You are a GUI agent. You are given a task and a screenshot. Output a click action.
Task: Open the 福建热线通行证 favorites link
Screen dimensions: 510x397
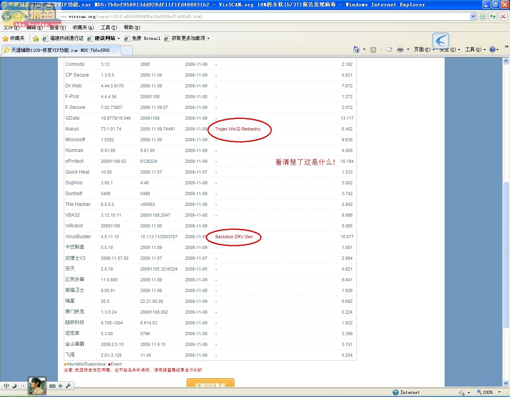click(63, 38)
